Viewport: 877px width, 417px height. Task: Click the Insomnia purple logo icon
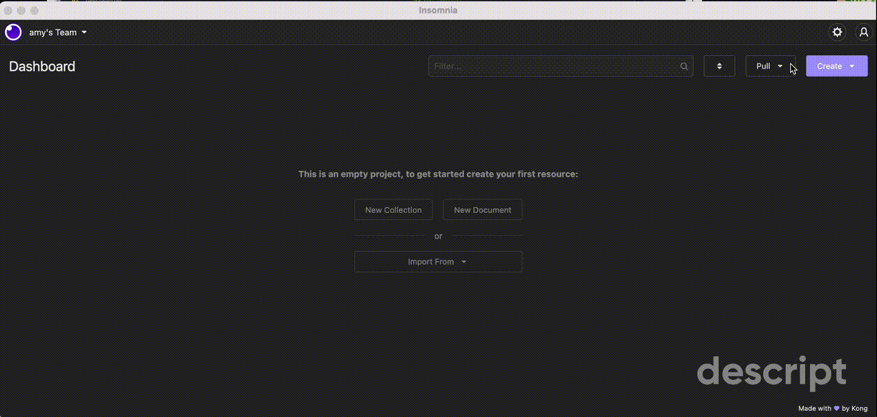pyautogui.click(x=13, y=32)
